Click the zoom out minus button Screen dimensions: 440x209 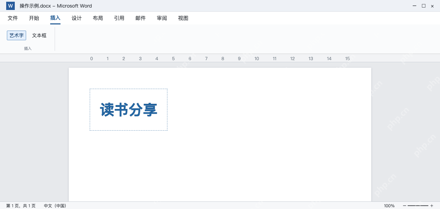tap(404, 206)
